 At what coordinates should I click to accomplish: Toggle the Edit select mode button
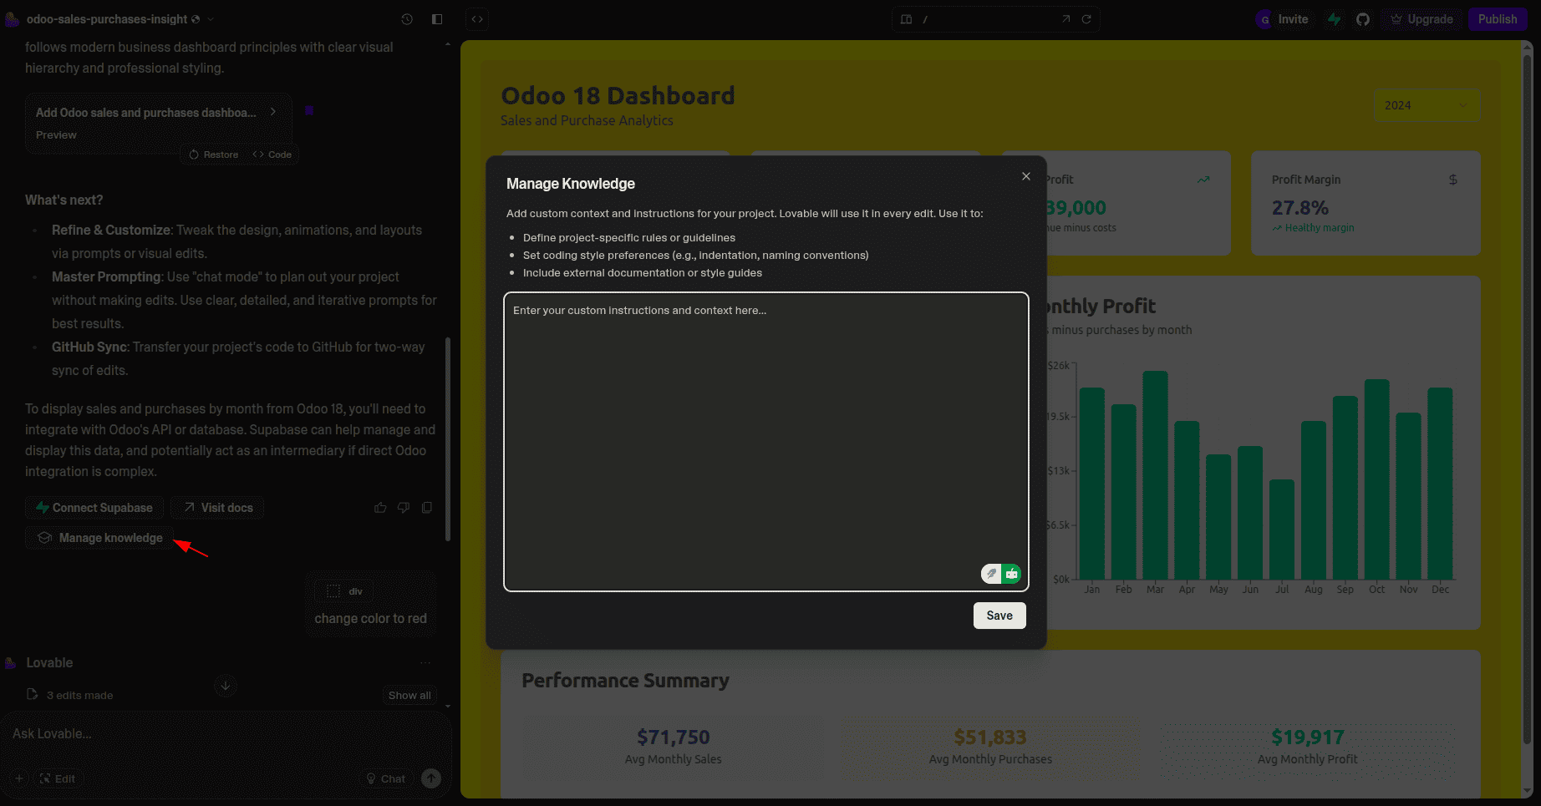tap(58, 778)
